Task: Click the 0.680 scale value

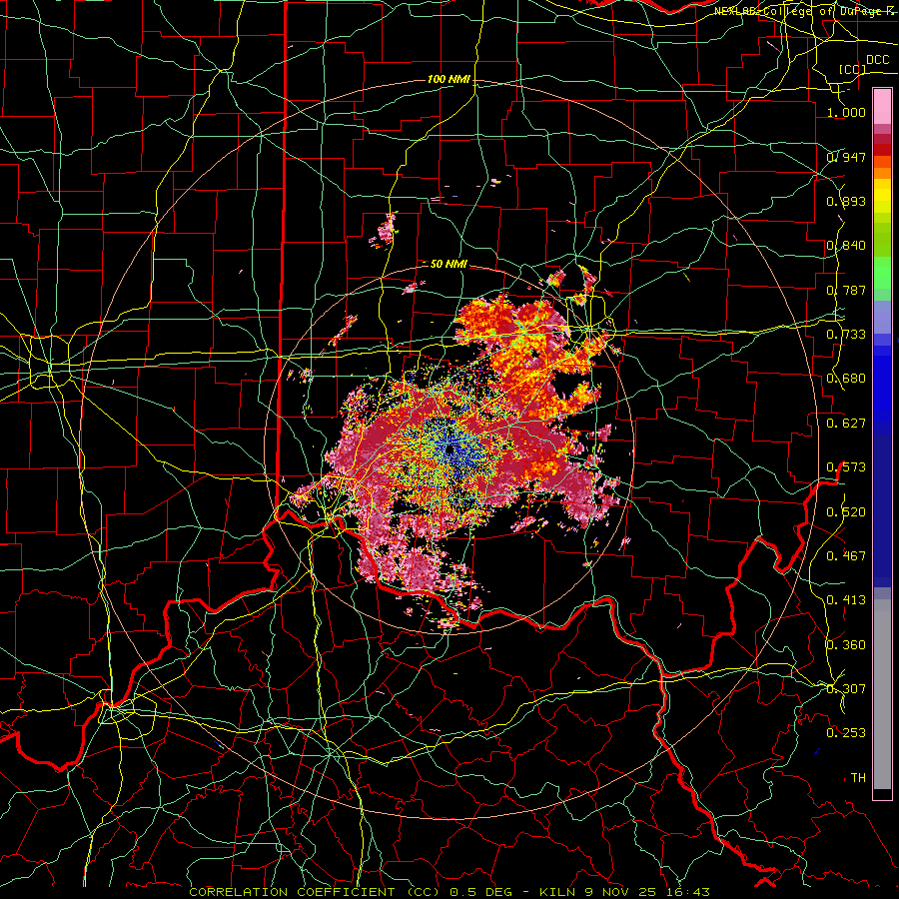Action: [846, 379]
